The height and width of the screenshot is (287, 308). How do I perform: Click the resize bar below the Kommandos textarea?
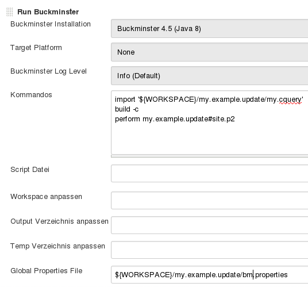(x=209, y=156)
